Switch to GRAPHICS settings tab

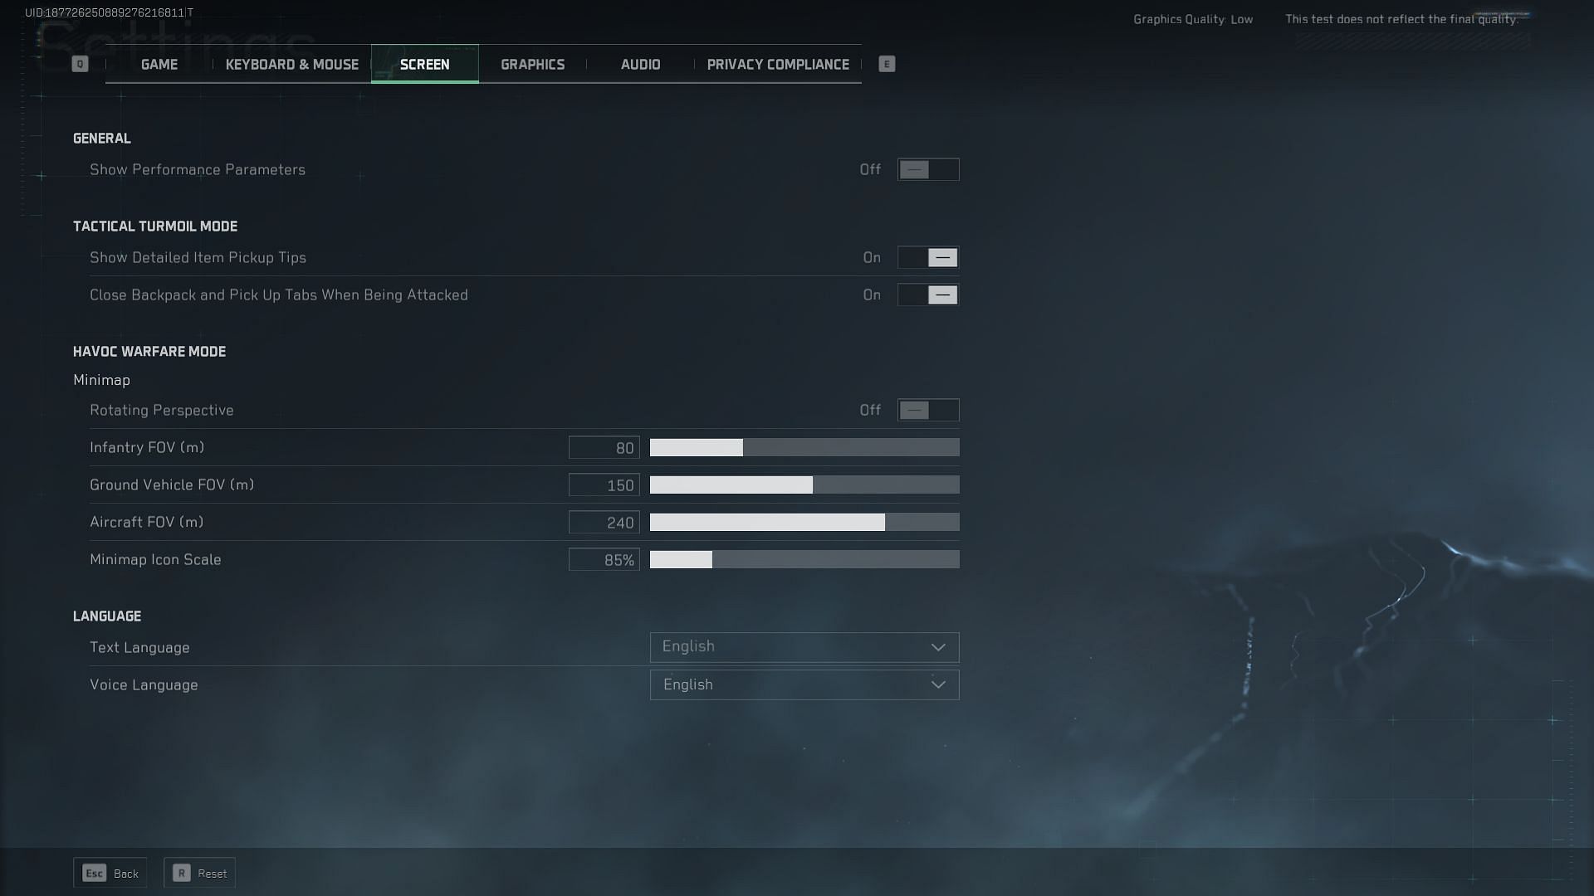point(533,63)
